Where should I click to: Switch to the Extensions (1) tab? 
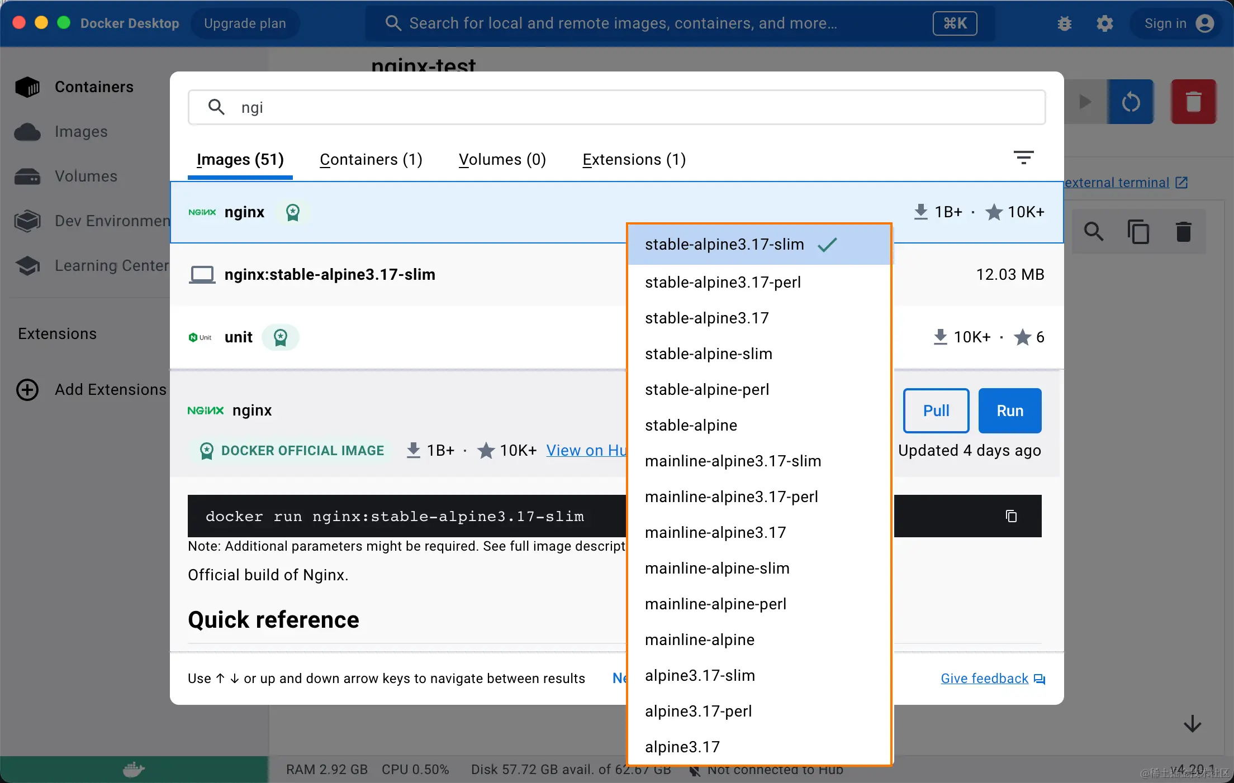[x=634, y=160]
